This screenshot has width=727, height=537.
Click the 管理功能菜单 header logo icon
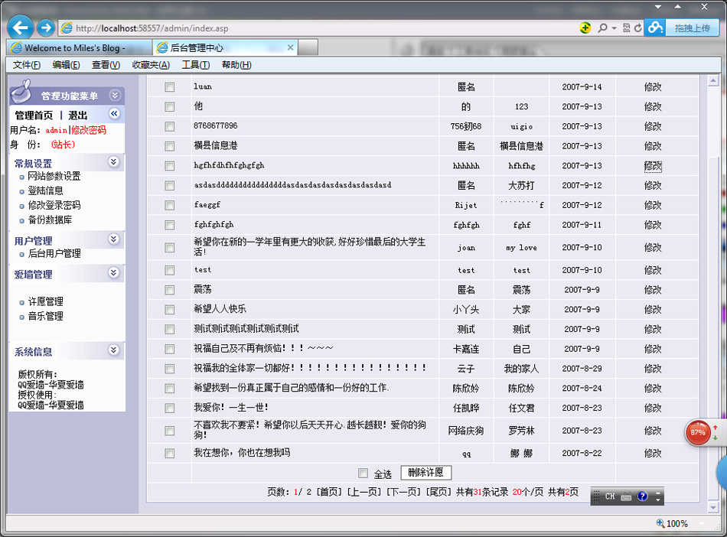point(21,91)
